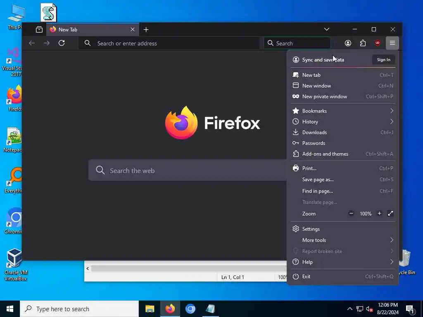Screen dimensions: 423x317
Task: Choose New tab from the menu
Action: [343, 75]
